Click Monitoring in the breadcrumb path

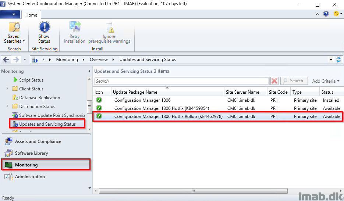(x=67, y=60)
